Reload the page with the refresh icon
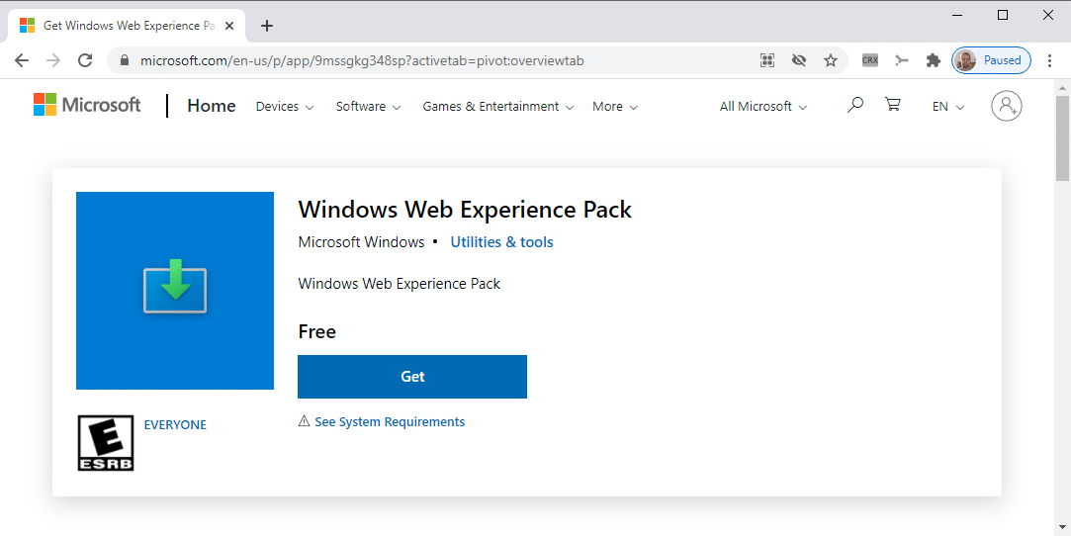 click(x=86, y=60)
